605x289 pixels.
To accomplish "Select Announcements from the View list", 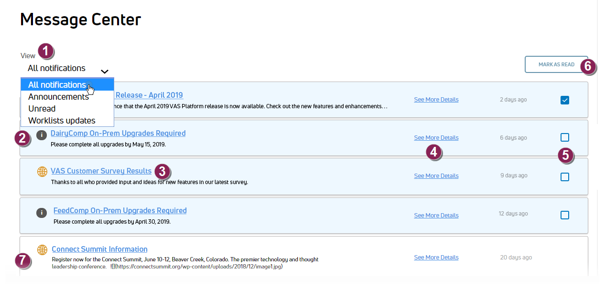I will tap(58, 97).
